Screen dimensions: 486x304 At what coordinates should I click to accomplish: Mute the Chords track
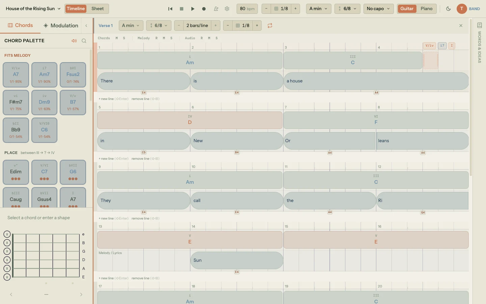tap(116, 38)
